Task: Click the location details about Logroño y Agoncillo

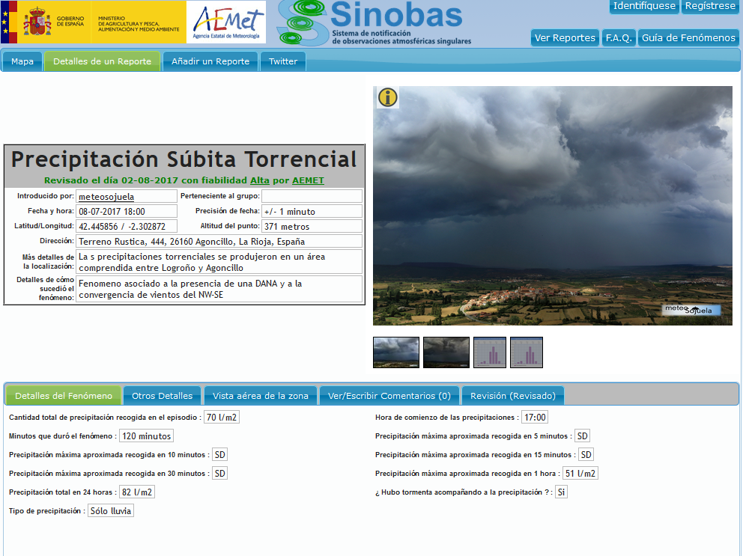Action: tap(219, 262)
